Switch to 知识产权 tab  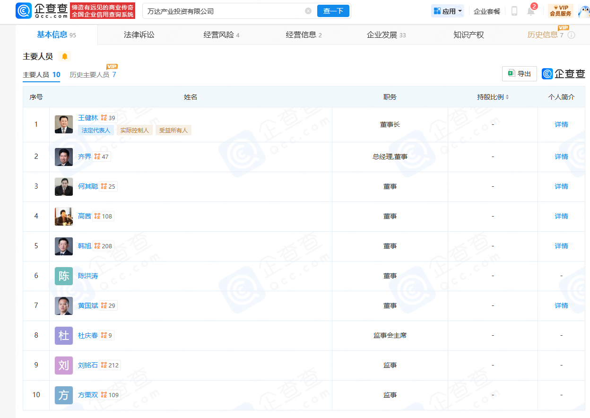click(x=469, y=35)
